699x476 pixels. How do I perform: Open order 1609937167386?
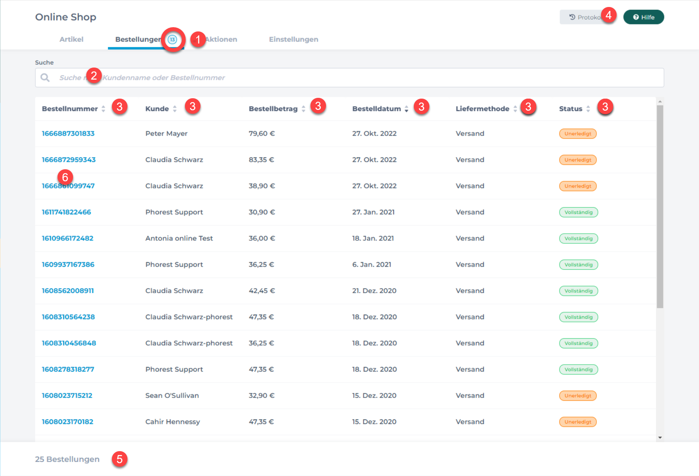pyautogui.click(x=68, y=264)
